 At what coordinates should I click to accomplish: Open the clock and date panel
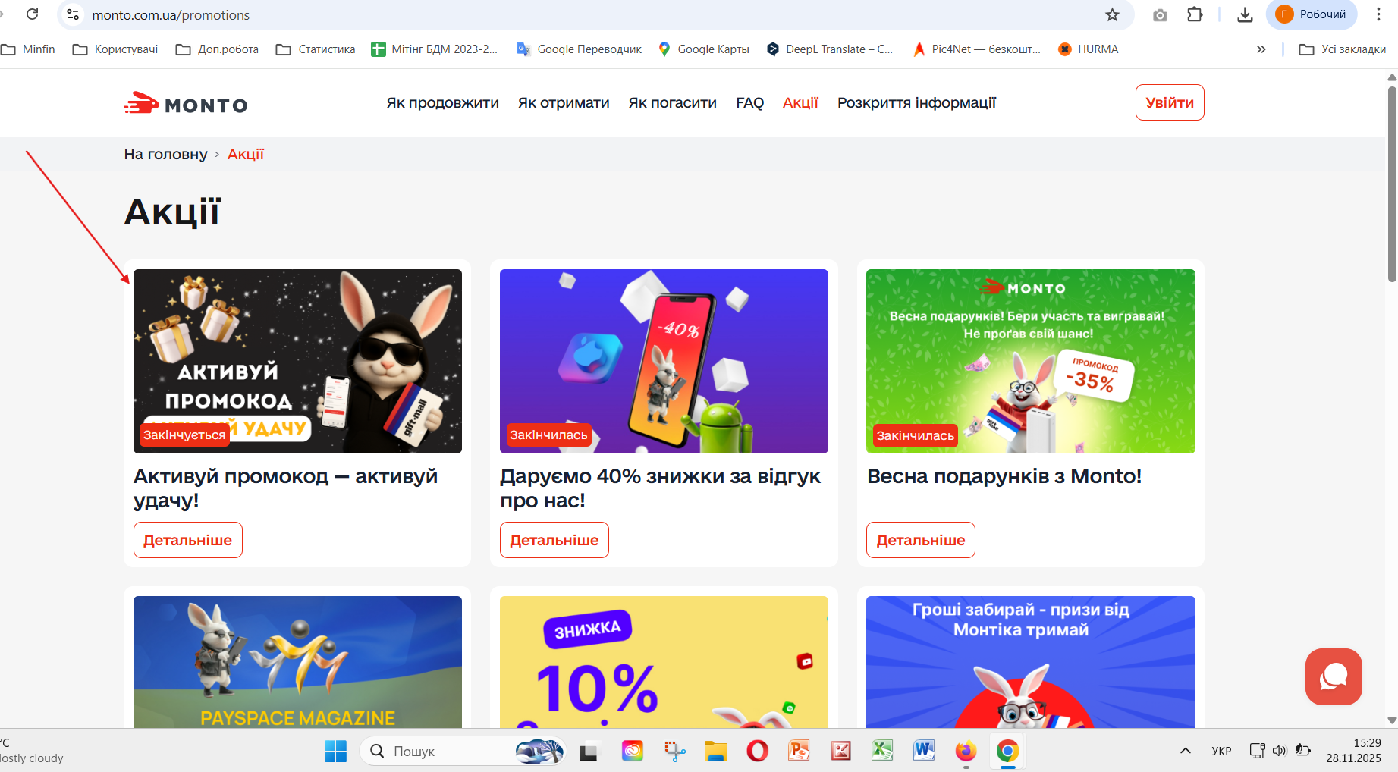click(1354, 751)
